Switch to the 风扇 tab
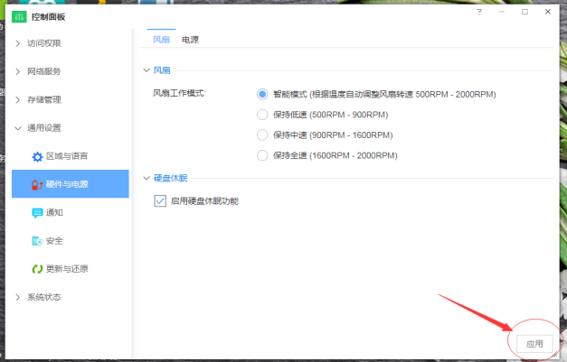567x362 pixels. pos(160,40)
